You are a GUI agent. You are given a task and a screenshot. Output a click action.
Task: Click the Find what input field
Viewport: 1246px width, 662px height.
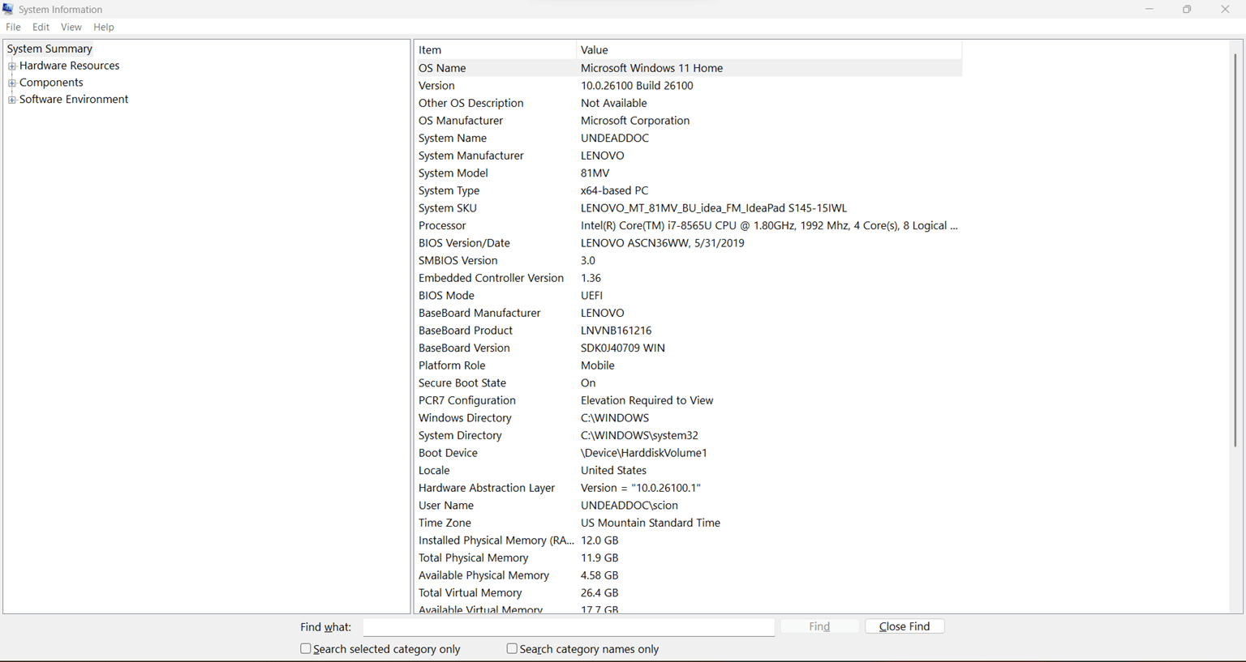569,627
